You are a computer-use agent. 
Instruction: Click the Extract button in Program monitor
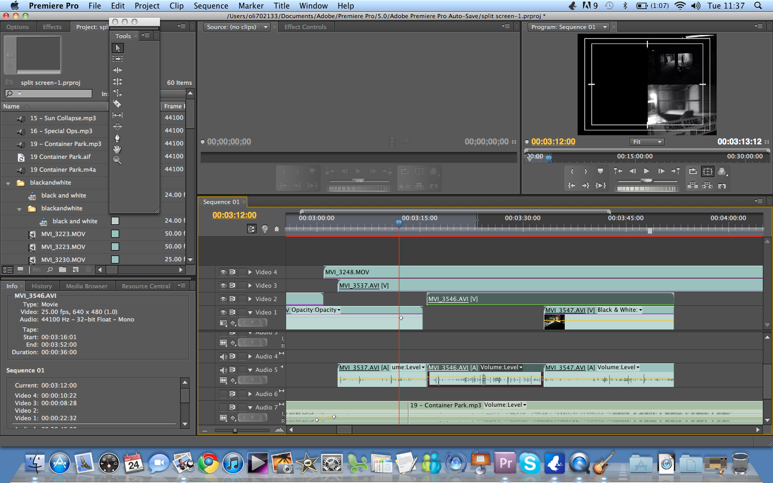(708, 186)
